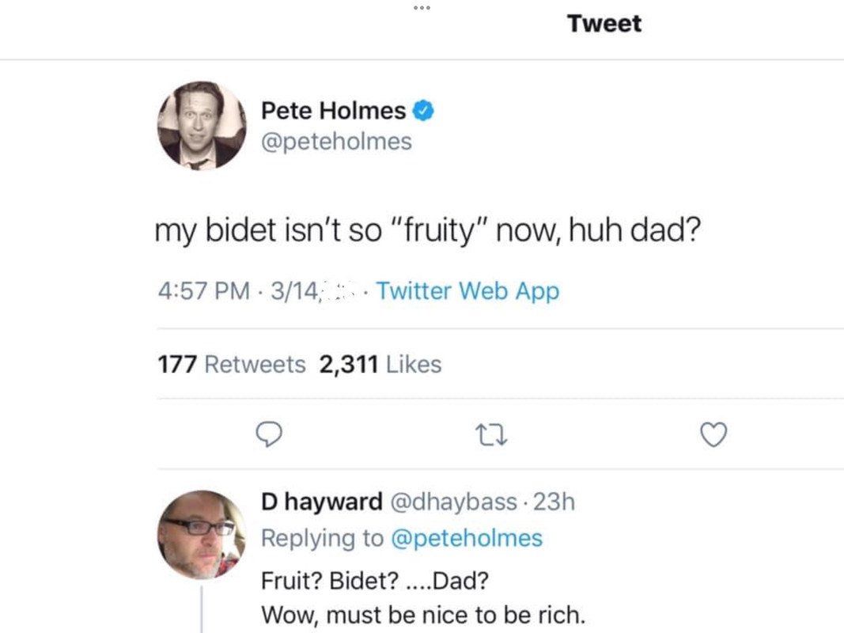Select the bidet tweet text

coord(427,232)
